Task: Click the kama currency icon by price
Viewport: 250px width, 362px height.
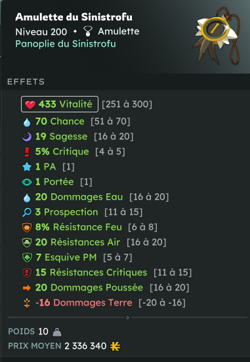Action: pos(115,346)
